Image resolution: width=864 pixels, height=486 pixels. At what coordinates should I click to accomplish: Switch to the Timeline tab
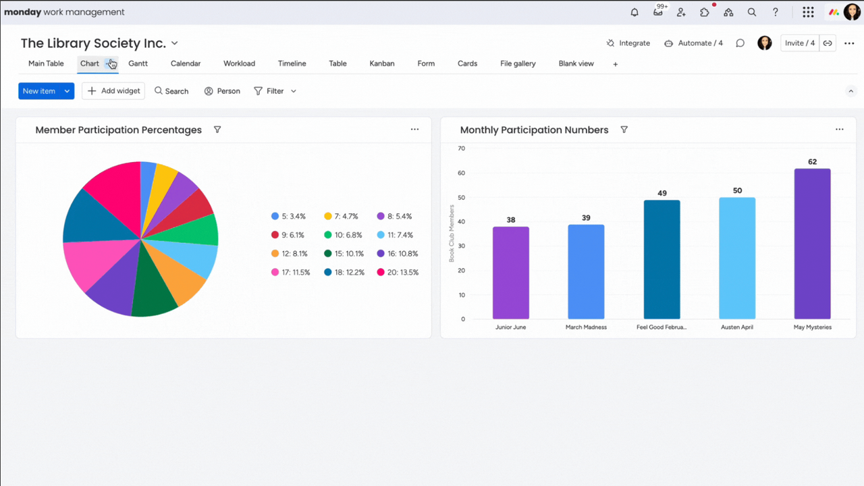pyautogui.click(x=292, y=63)
